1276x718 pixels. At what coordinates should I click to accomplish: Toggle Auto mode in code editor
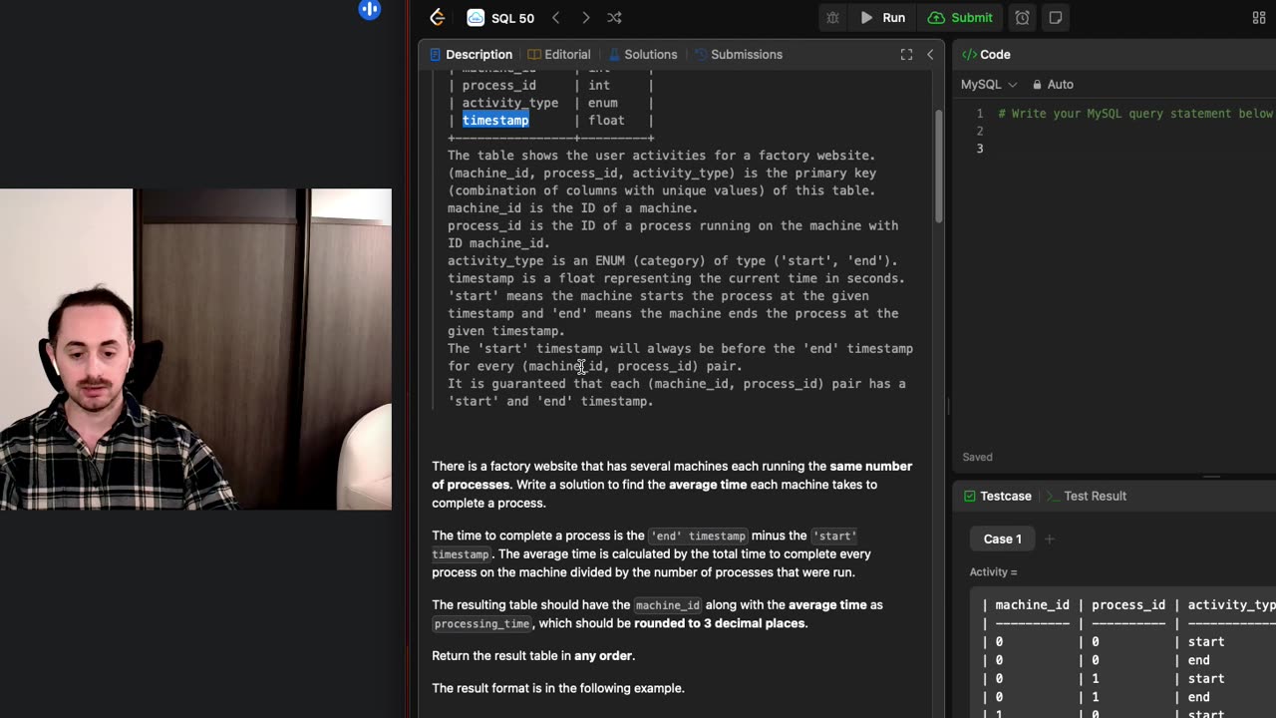point(1053,85)
